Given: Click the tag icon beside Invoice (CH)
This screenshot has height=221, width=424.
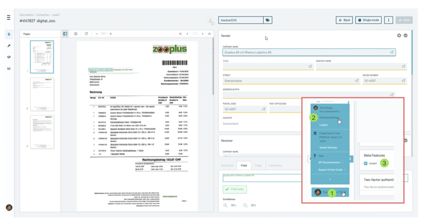Looking at the screenshot, I should pos(268,20).
